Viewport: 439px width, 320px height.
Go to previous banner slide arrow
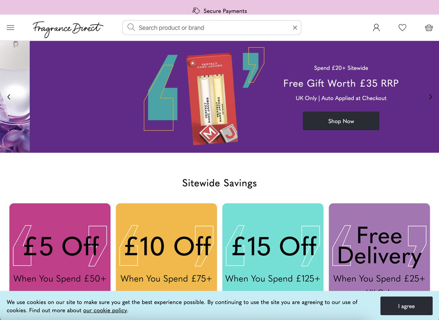pos(9,97)
